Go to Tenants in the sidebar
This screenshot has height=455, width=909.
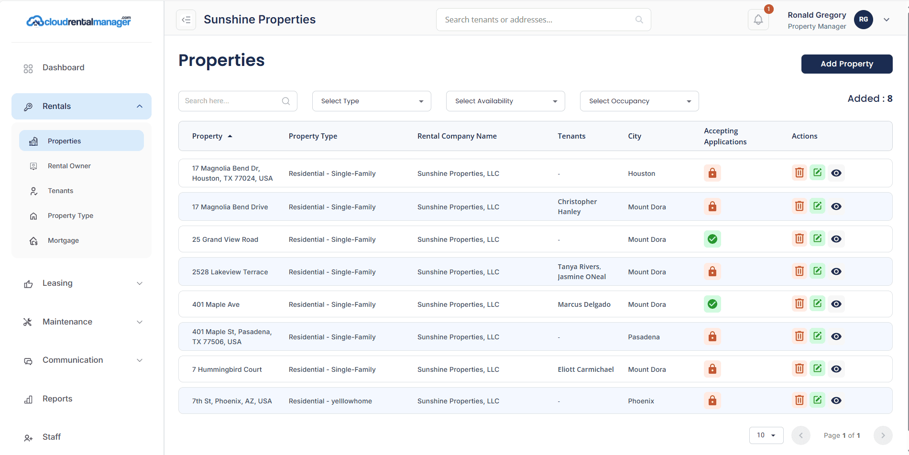tap(61, 191)
